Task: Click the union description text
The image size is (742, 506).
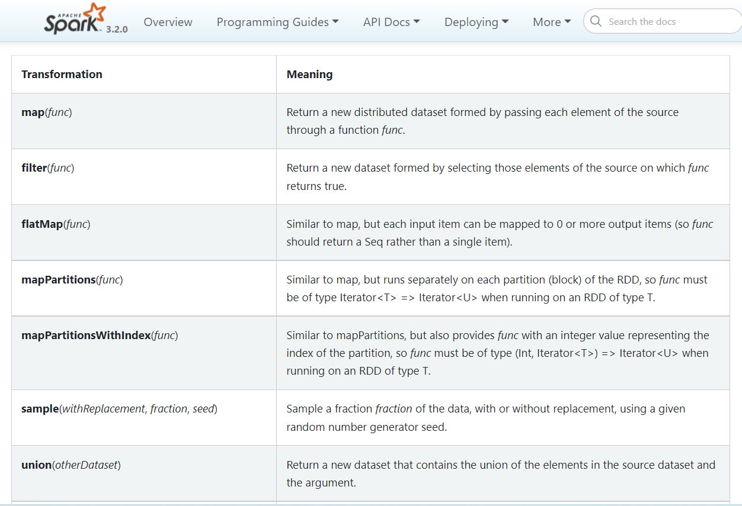Action: tap(500, 473)
